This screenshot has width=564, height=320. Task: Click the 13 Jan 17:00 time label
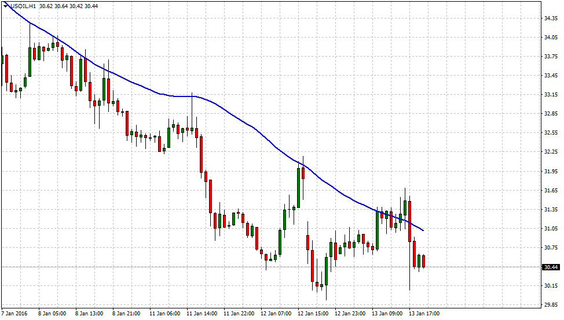point(424,314)
